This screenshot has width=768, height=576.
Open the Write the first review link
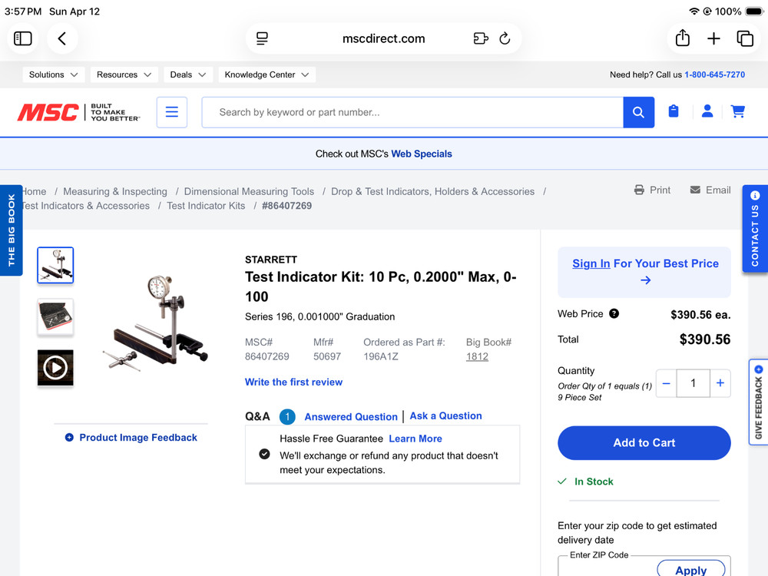pos(293,382)
